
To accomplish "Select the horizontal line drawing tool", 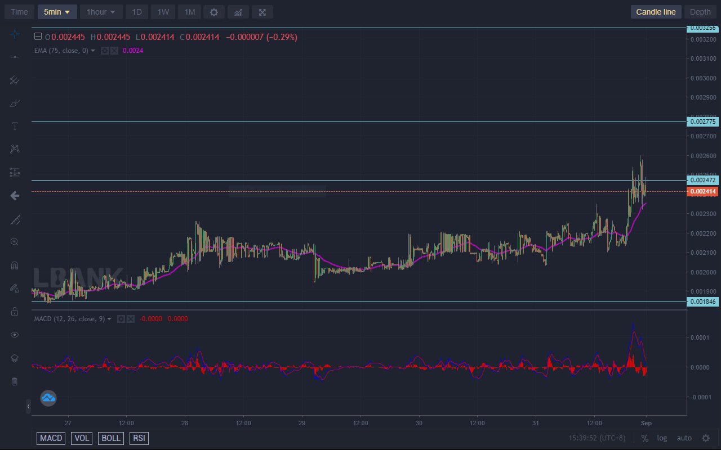I will [x=15, y=57].
